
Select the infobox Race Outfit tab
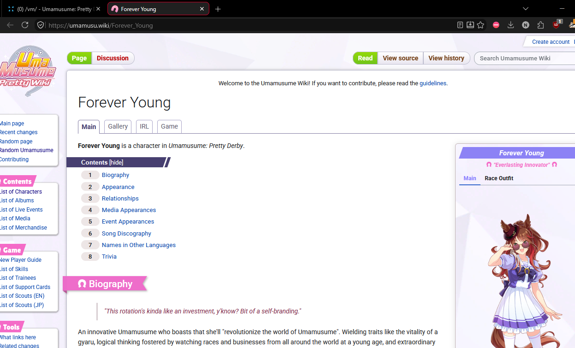pos(499,178)
